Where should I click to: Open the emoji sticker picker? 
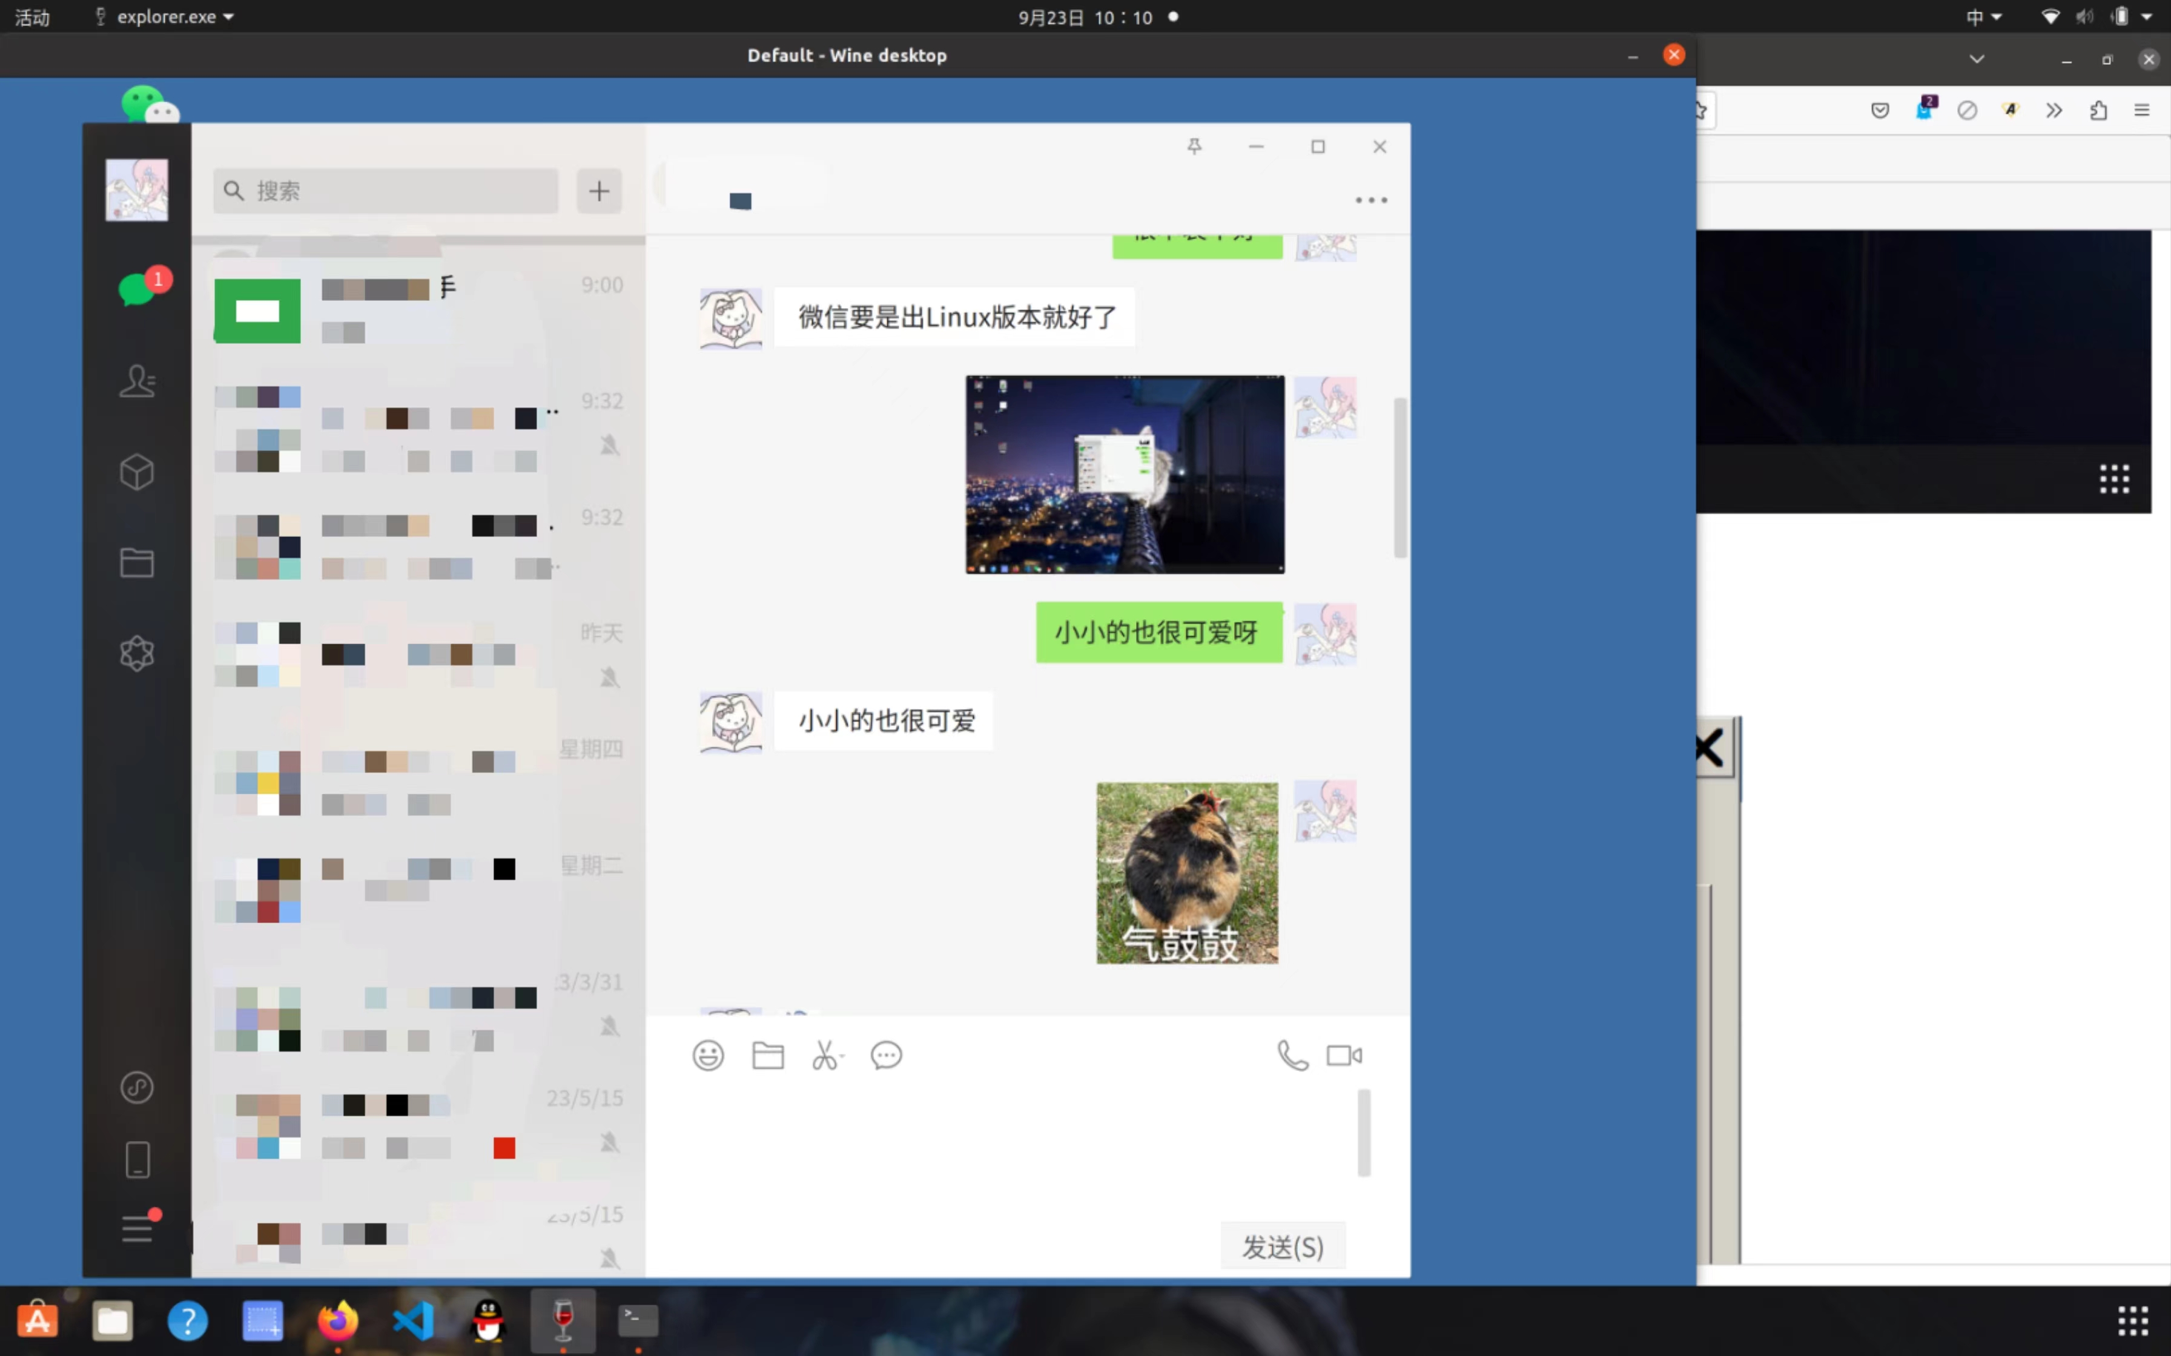[x=708, y=1056]
